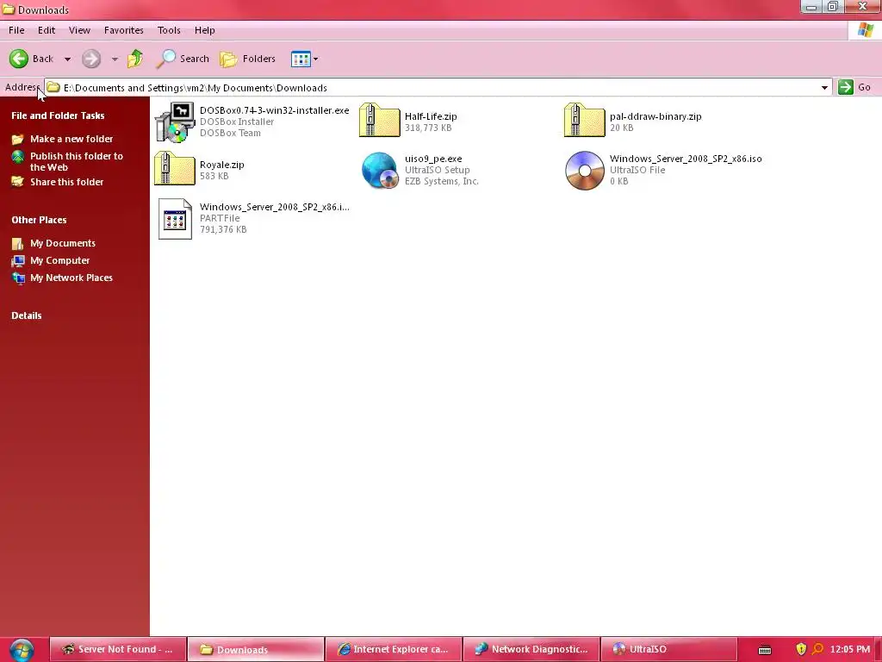This screenshot has width=882, height=662.
Task: Expand the Details section
Action: click(x=27, y=315)
